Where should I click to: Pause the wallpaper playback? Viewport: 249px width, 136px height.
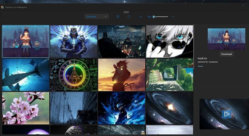tap(118, 17)
